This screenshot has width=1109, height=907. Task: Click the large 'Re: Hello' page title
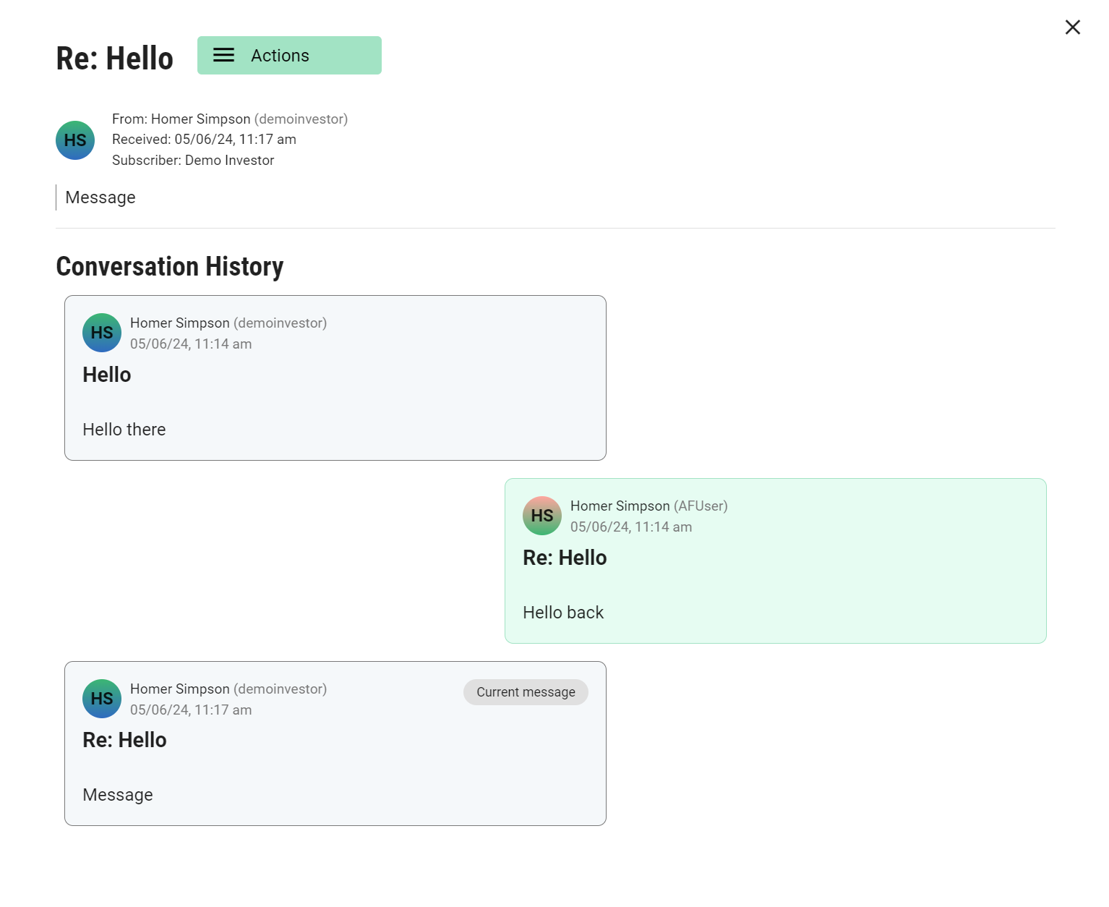click(115, 59)
